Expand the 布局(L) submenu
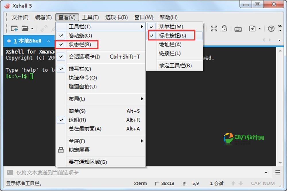The height and width of the screenshot is (191, 287). pos(100,99)
